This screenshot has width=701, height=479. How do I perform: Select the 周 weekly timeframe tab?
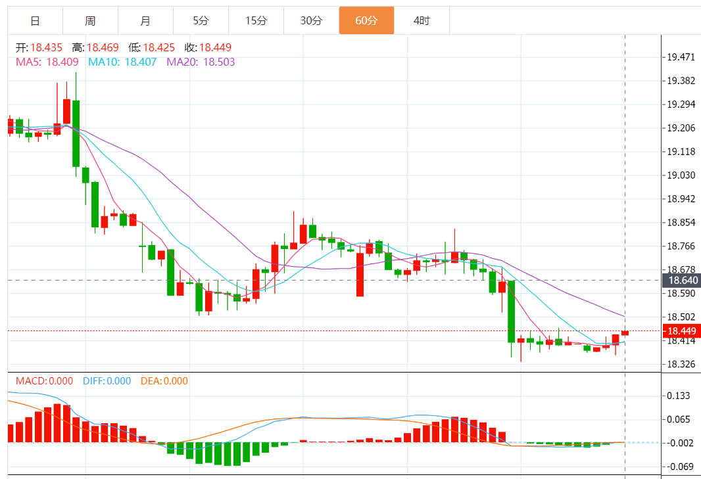[90, 20]
